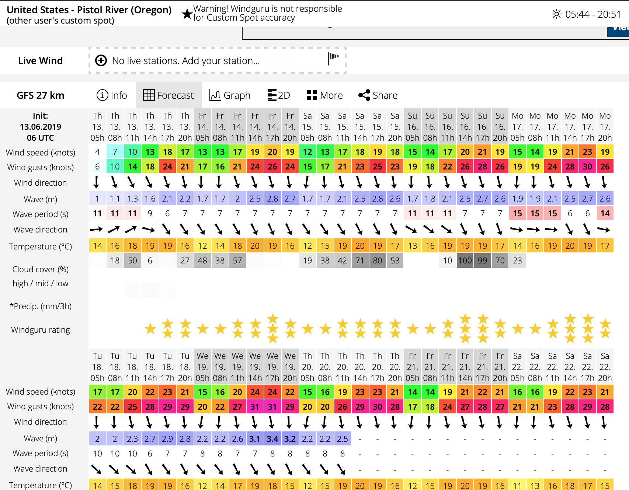The image size is (629, 490).
Task: Click the Pistol River (Oregon) spot title
Action: point(89,10)
